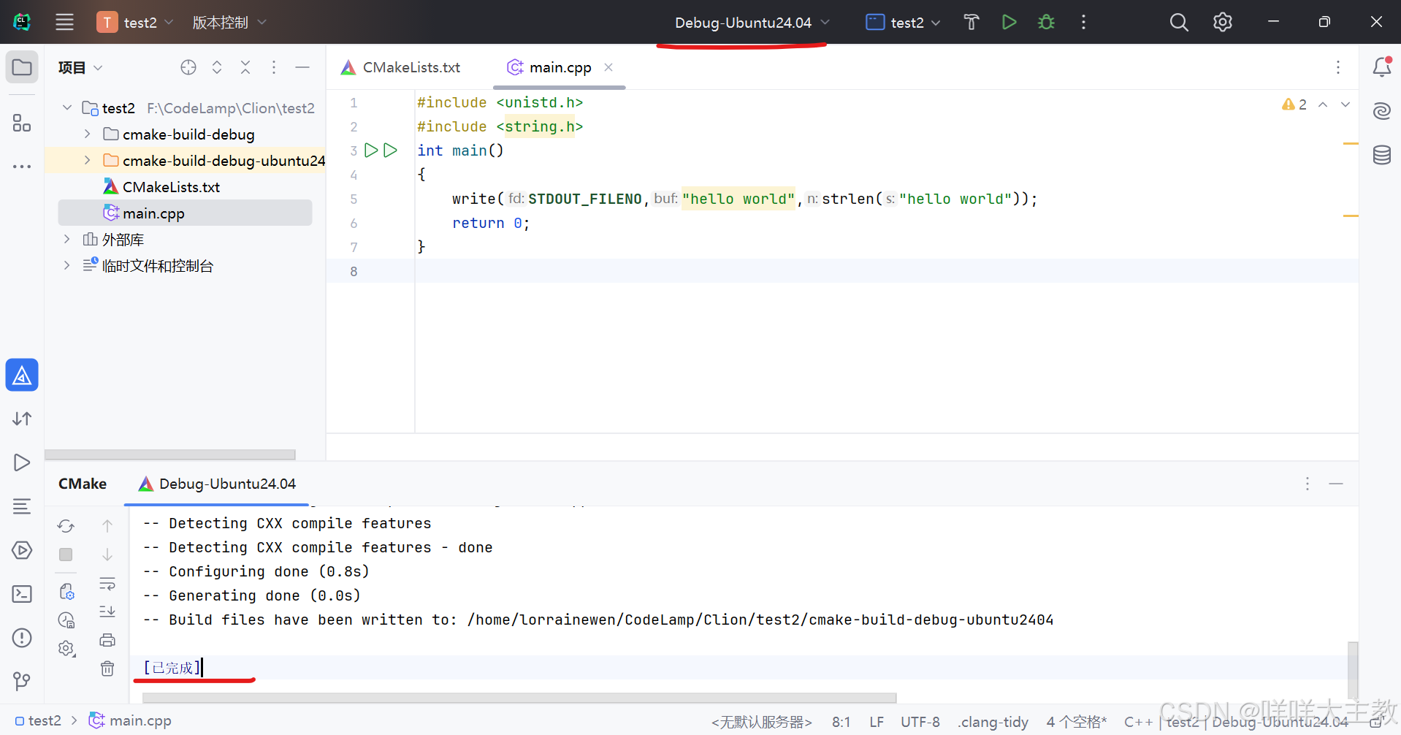The height and width of the screenshot is (735, 1401).
Task: Toggle soft-wrap in CMake output
Action: click(x=107, y=583)
